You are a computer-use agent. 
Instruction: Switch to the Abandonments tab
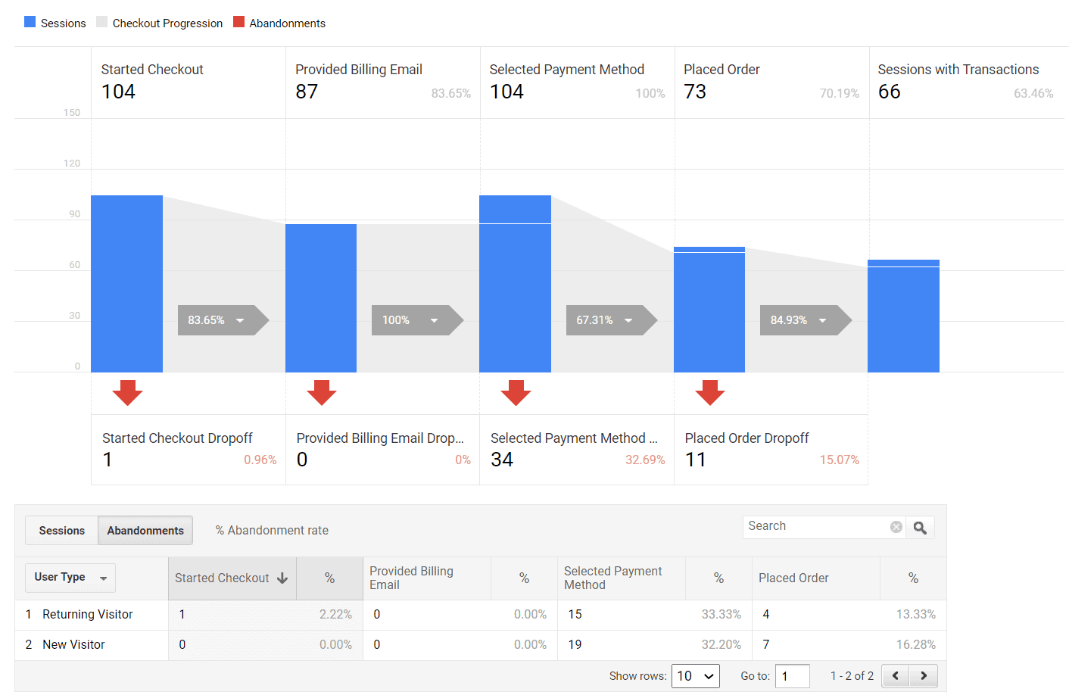pyautogui.click(x=145, y=531)
